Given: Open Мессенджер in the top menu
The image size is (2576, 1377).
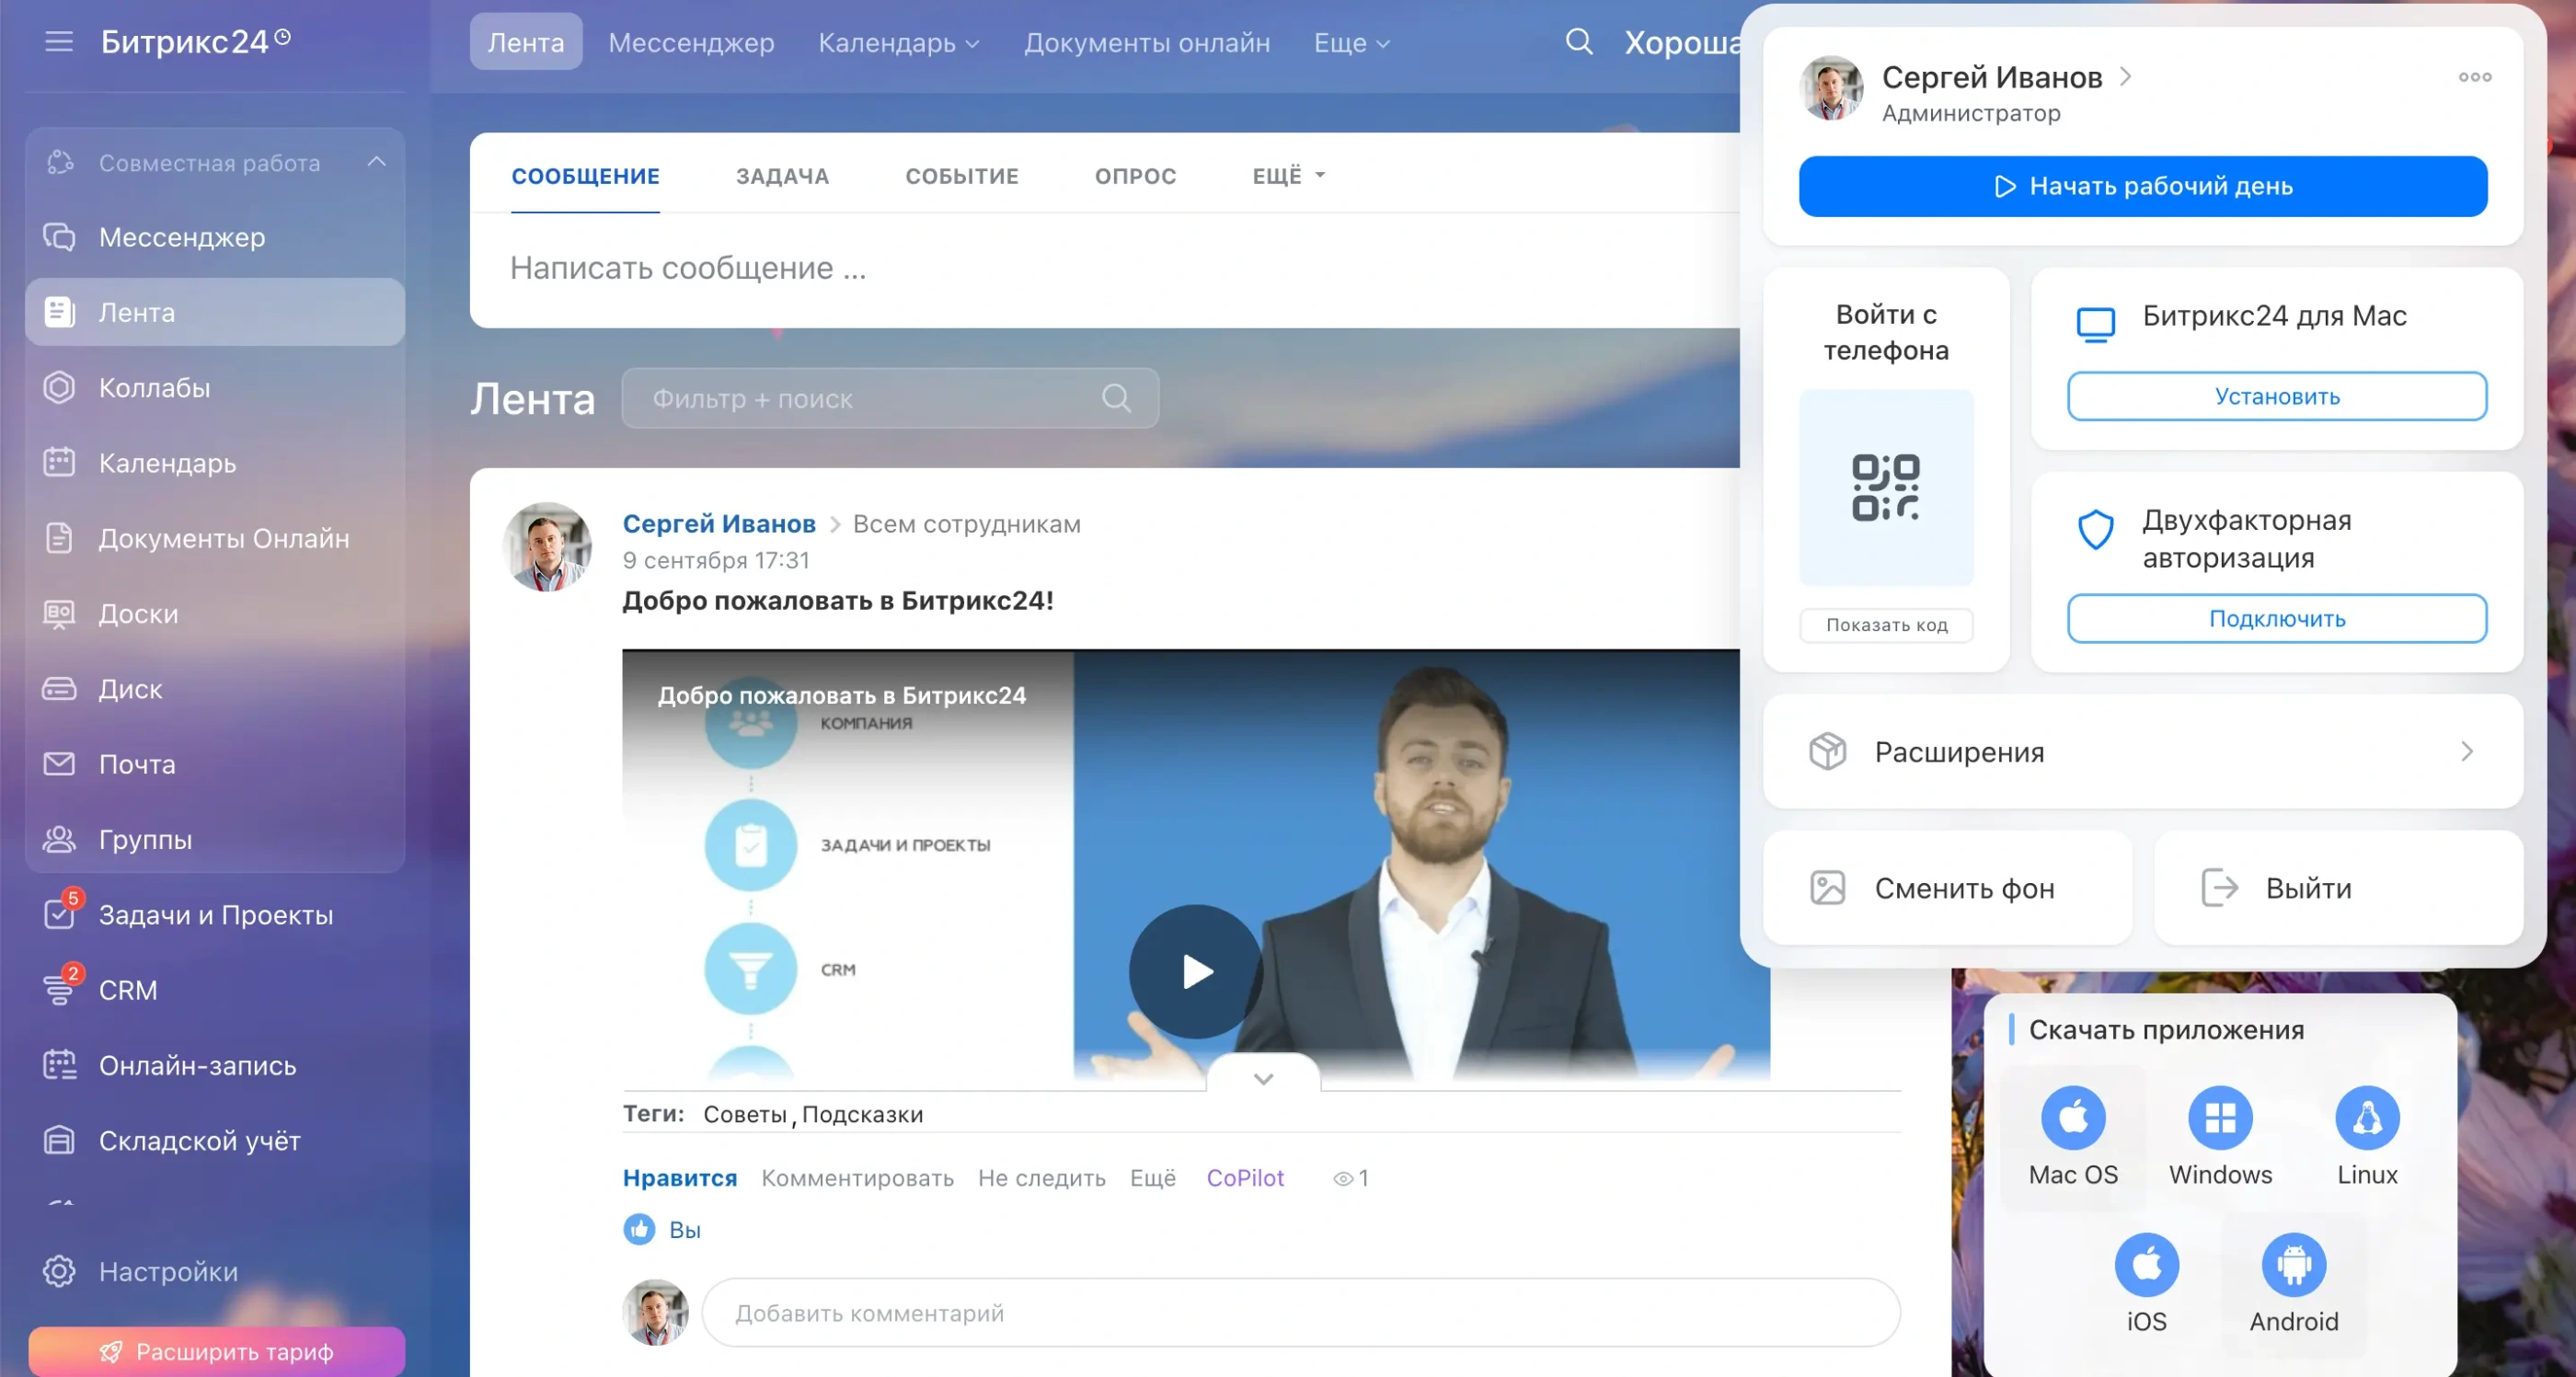Looking at the screenshot, I should pyautogui.click(x=691, y=43).
